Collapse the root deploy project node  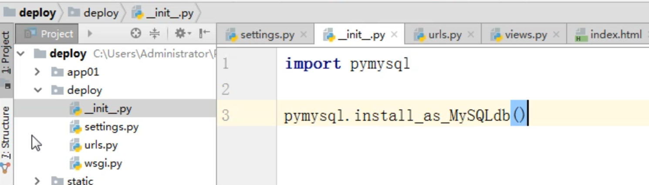pyautogui.click(x=20, y=54)
